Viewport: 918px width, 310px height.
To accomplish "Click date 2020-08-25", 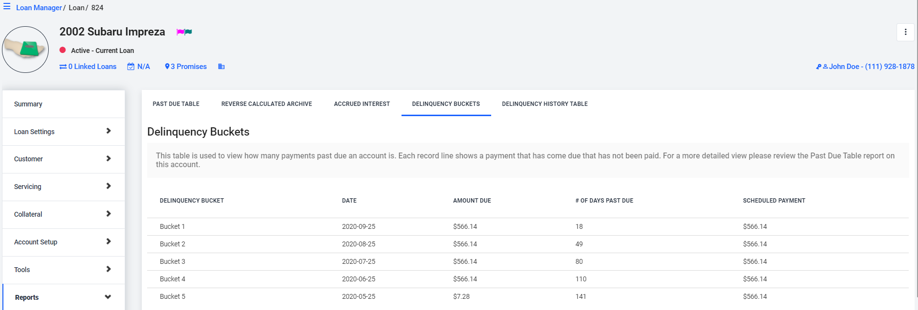I will (x=359, y=244).
